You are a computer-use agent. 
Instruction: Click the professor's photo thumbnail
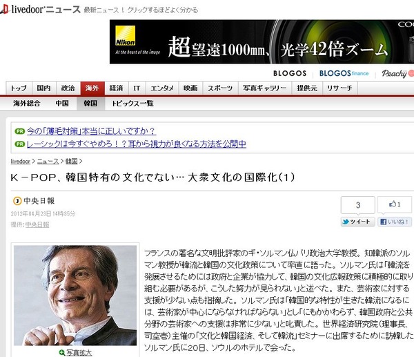click(x=75, y=296)
